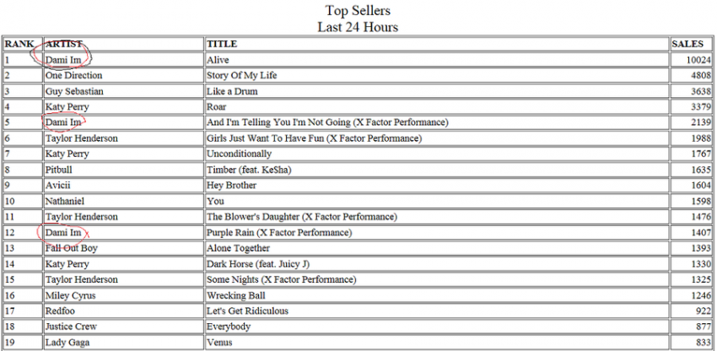Click the Hey Brother title cell
This screenshot has height=351, width=717.
[x=231, y=185]
